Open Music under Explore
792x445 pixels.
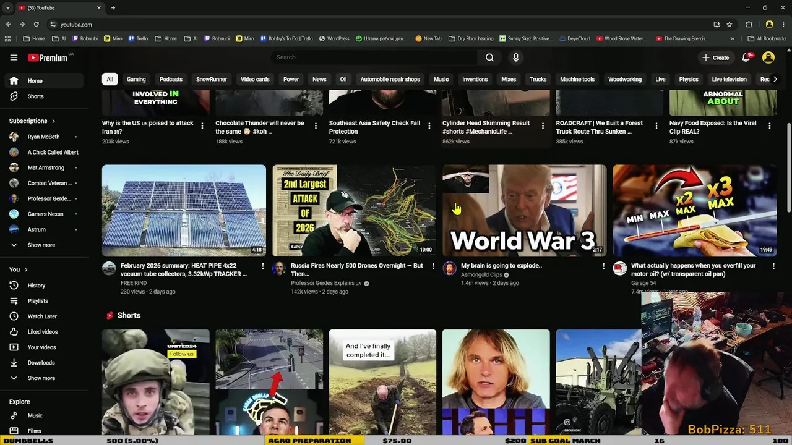pos(43,415)
